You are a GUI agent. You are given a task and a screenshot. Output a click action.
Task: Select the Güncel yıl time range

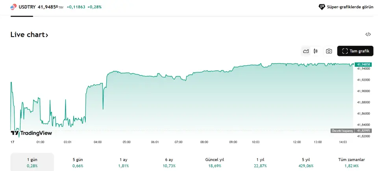(215, 162)
